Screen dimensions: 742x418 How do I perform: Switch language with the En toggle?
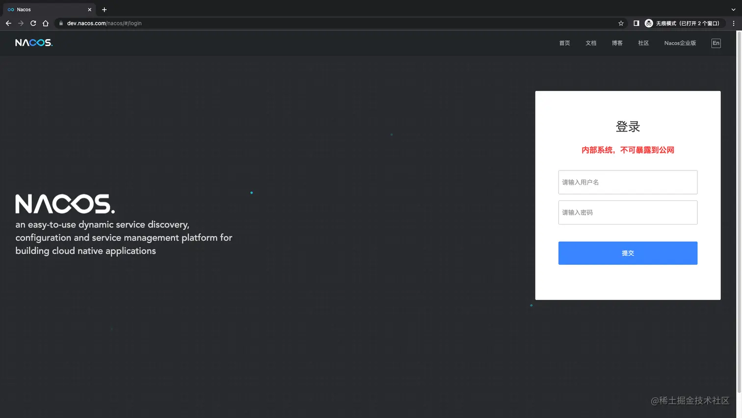pyautogui.click(x=716, y=43)
